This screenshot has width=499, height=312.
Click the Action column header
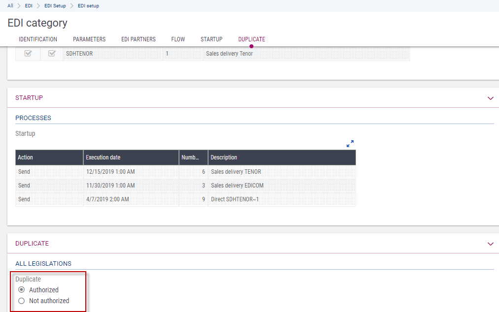coord(49,157)
